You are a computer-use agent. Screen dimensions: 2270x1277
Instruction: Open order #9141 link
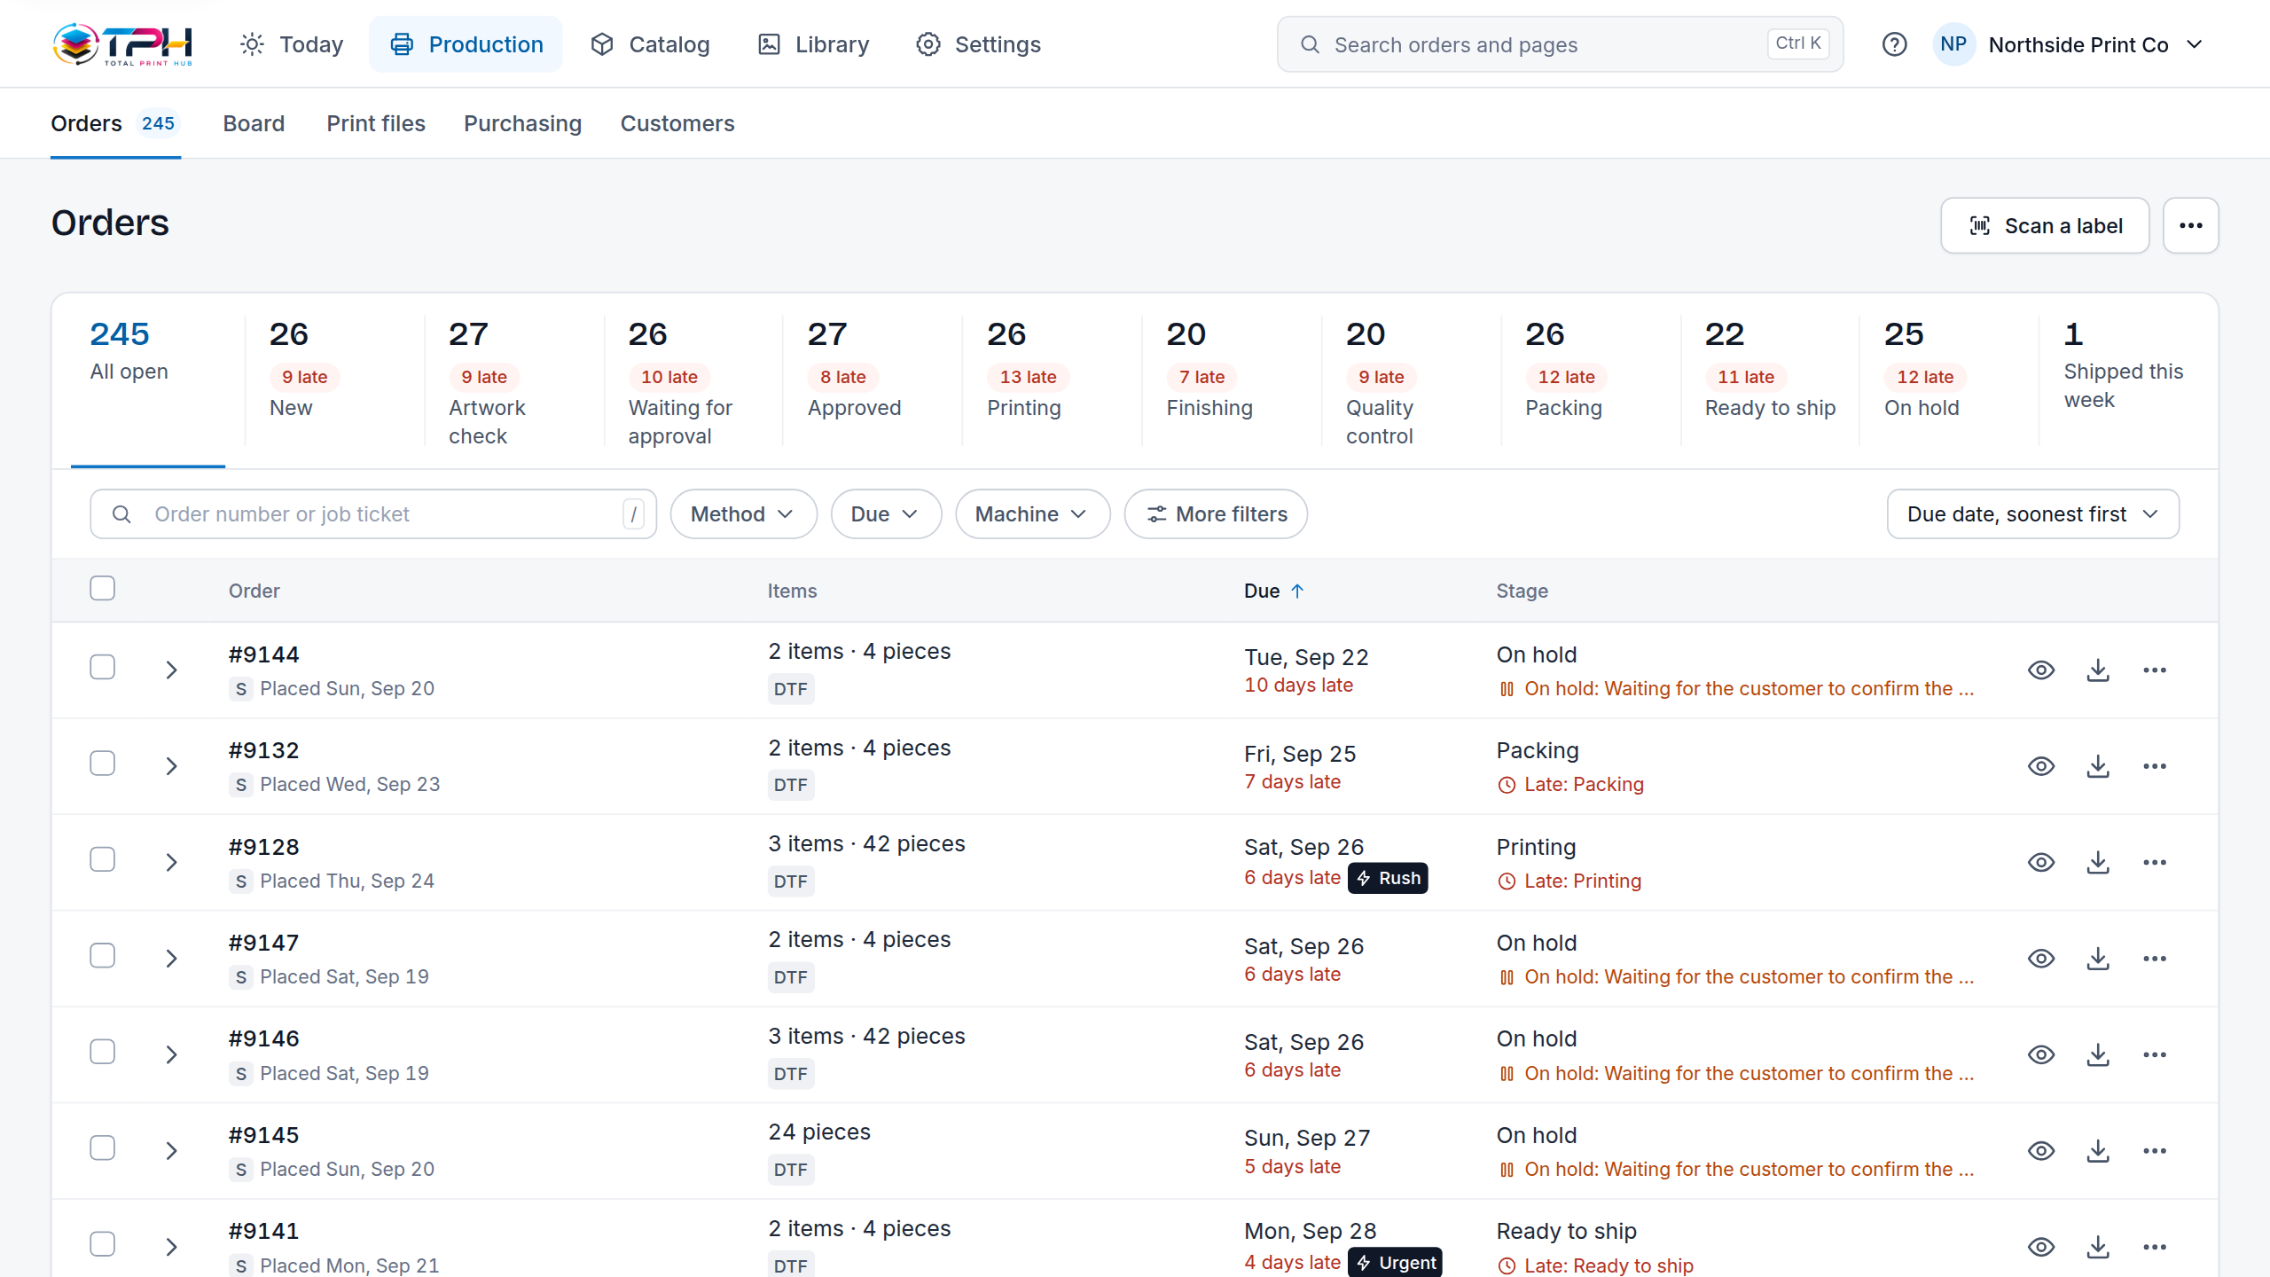263,1231
